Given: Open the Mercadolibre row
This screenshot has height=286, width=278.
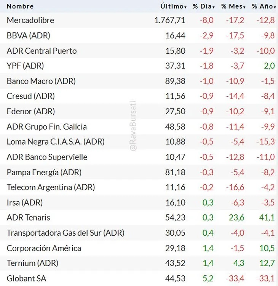Looking at the screenshot, I should point(30,20).
